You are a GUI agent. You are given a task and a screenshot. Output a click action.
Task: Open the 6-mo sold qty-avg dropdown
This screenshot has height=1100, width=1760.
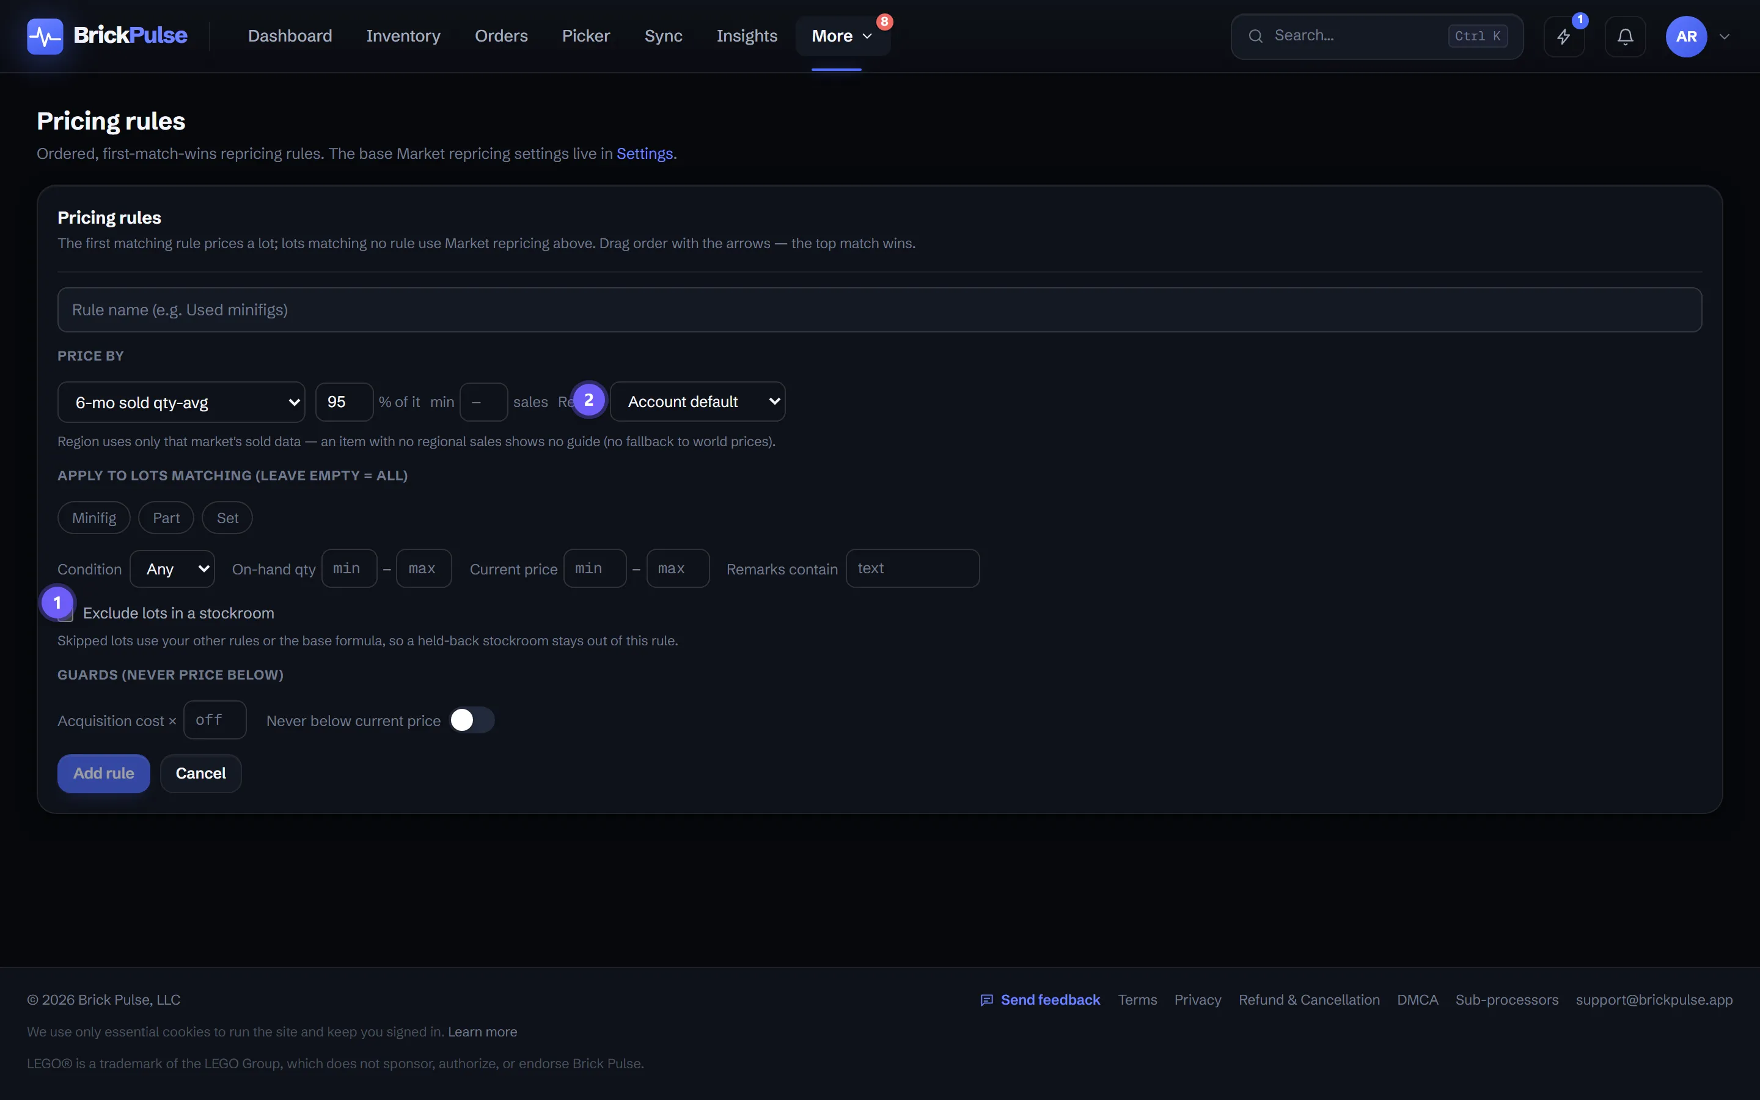pyautogui.click(x=181, y=402)
